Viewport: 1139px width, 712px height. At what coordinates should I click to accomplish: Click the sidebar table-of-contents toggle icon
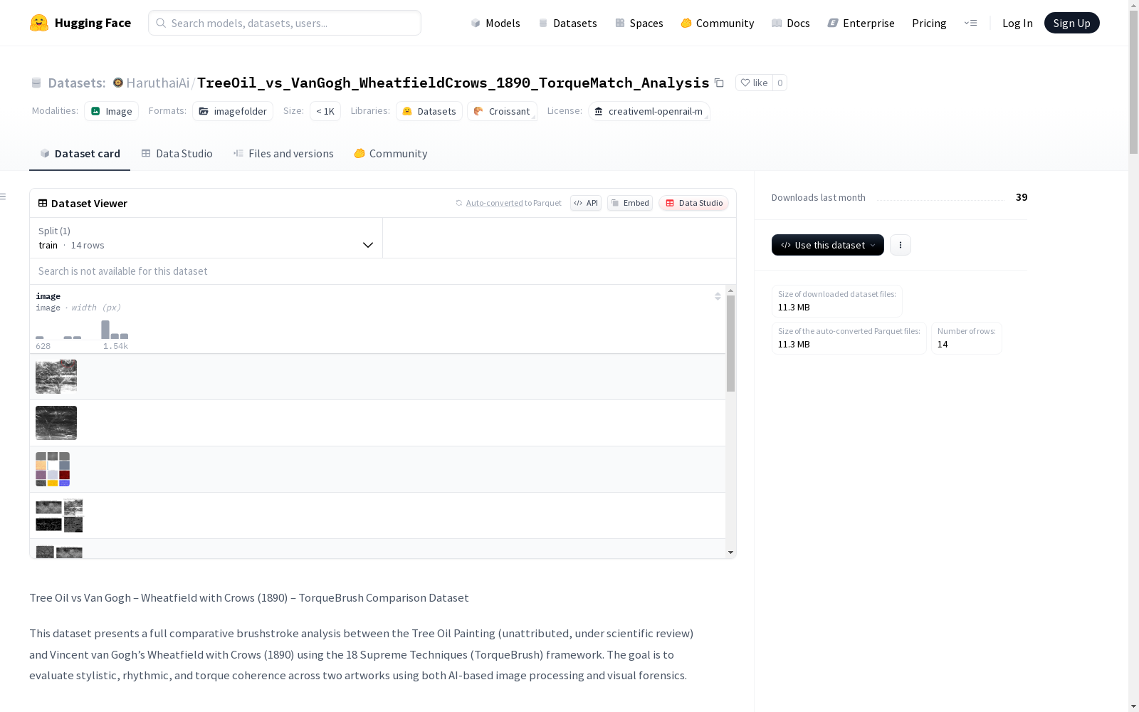[x=4, y=197]
